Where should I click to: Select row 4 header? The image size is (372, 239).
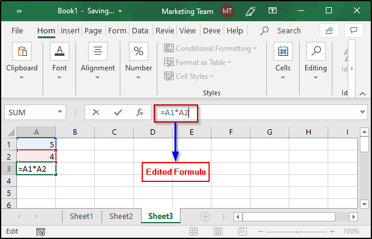(x=9, y=181)
